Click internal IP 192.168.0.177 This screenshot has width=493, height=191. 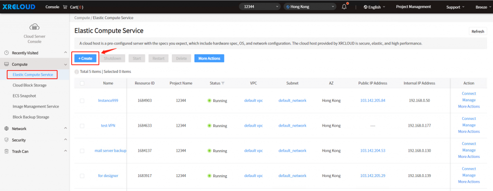[x=419, y=125]
